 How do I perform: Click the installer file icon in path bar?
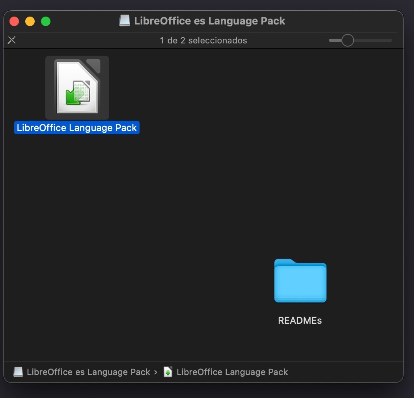[x=168, y=372]
